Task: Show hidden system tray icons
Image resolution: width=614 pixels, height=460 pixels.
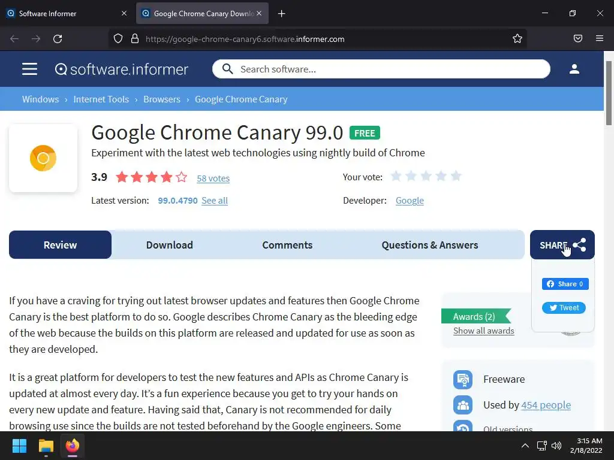Action: point(525,446)
